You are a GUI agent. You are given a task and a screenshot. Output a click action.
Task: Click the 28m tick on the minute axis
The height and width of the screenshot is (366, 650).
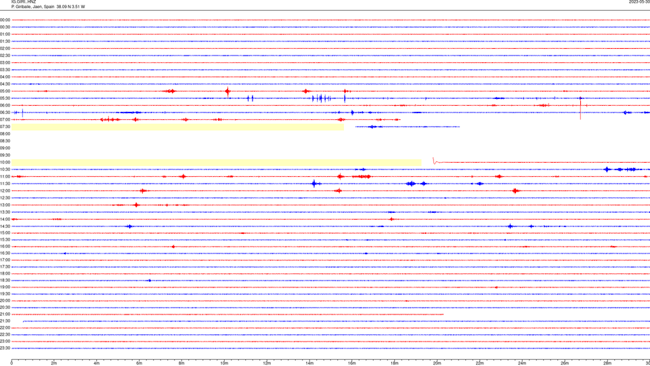point(607,363)
